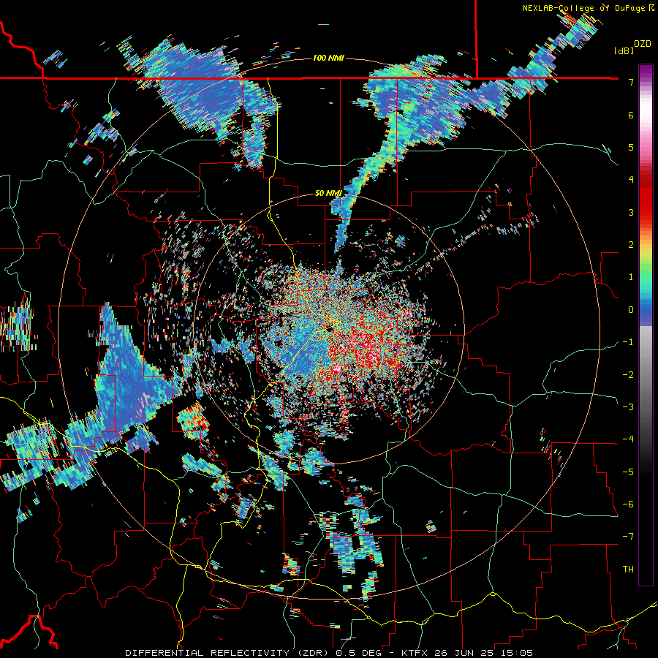Click the Differential Reflectivity caption at bottom
This screenshot has width=658, height=658.
tap(330, 653)
